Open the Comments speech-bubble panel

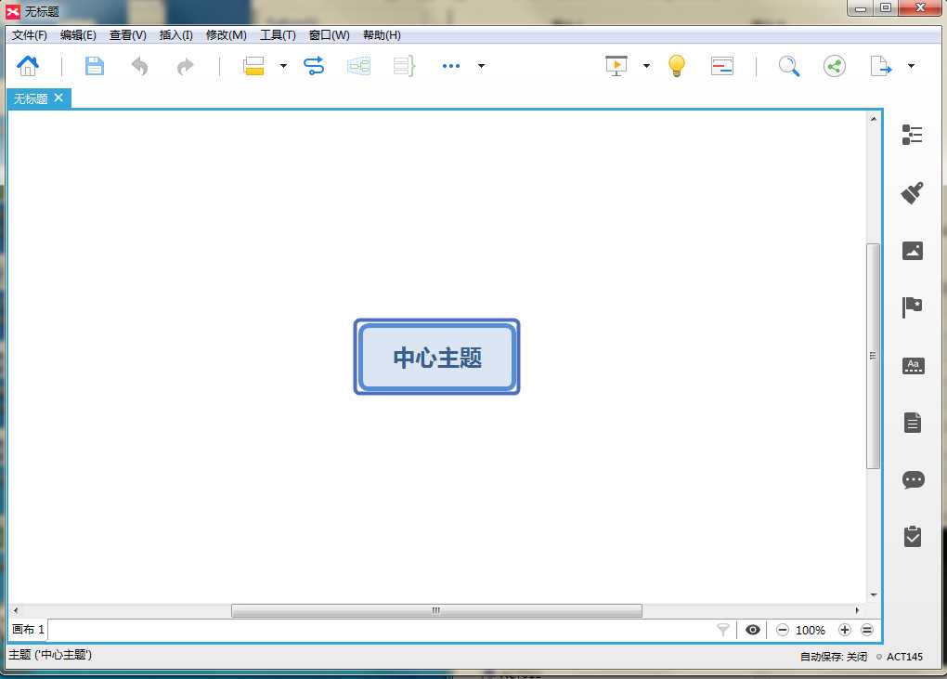[x=913, y=479]
